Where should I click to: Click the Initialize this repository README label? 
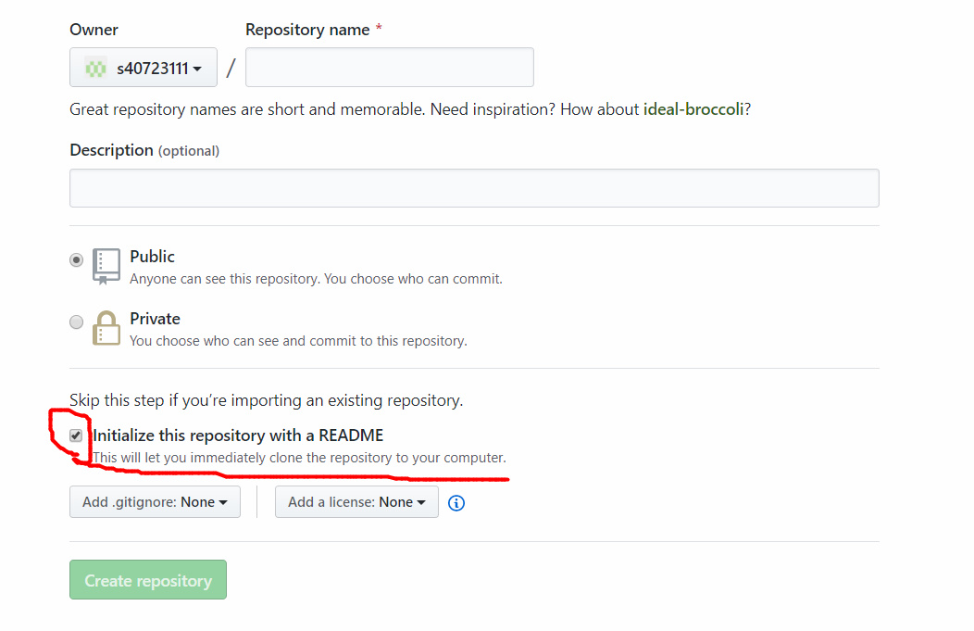(238, 435)
